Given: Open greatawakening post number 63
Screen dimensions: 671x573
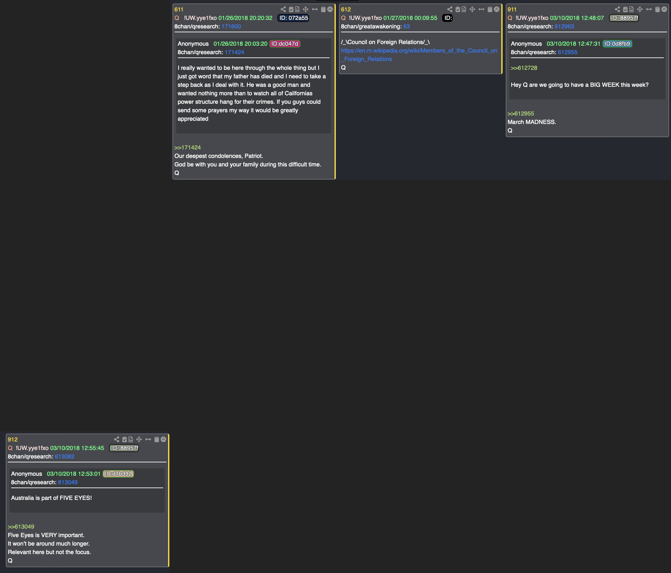Looking at the screenshot, I should 406,26.
